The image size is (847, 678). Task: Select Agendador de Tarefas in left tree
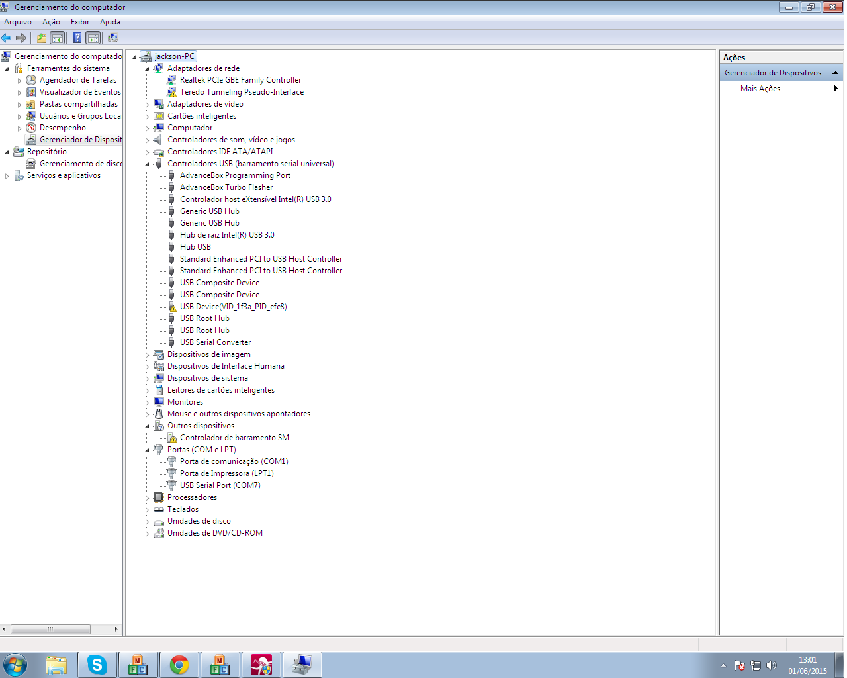click(x=78, y=80)
